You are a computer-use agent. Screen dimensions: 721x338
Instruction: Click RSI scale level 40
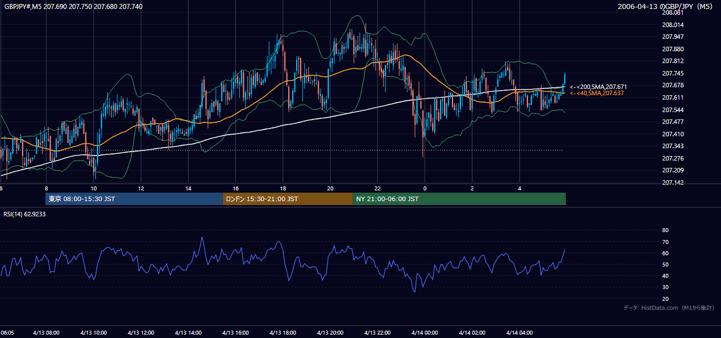(665, 275)
